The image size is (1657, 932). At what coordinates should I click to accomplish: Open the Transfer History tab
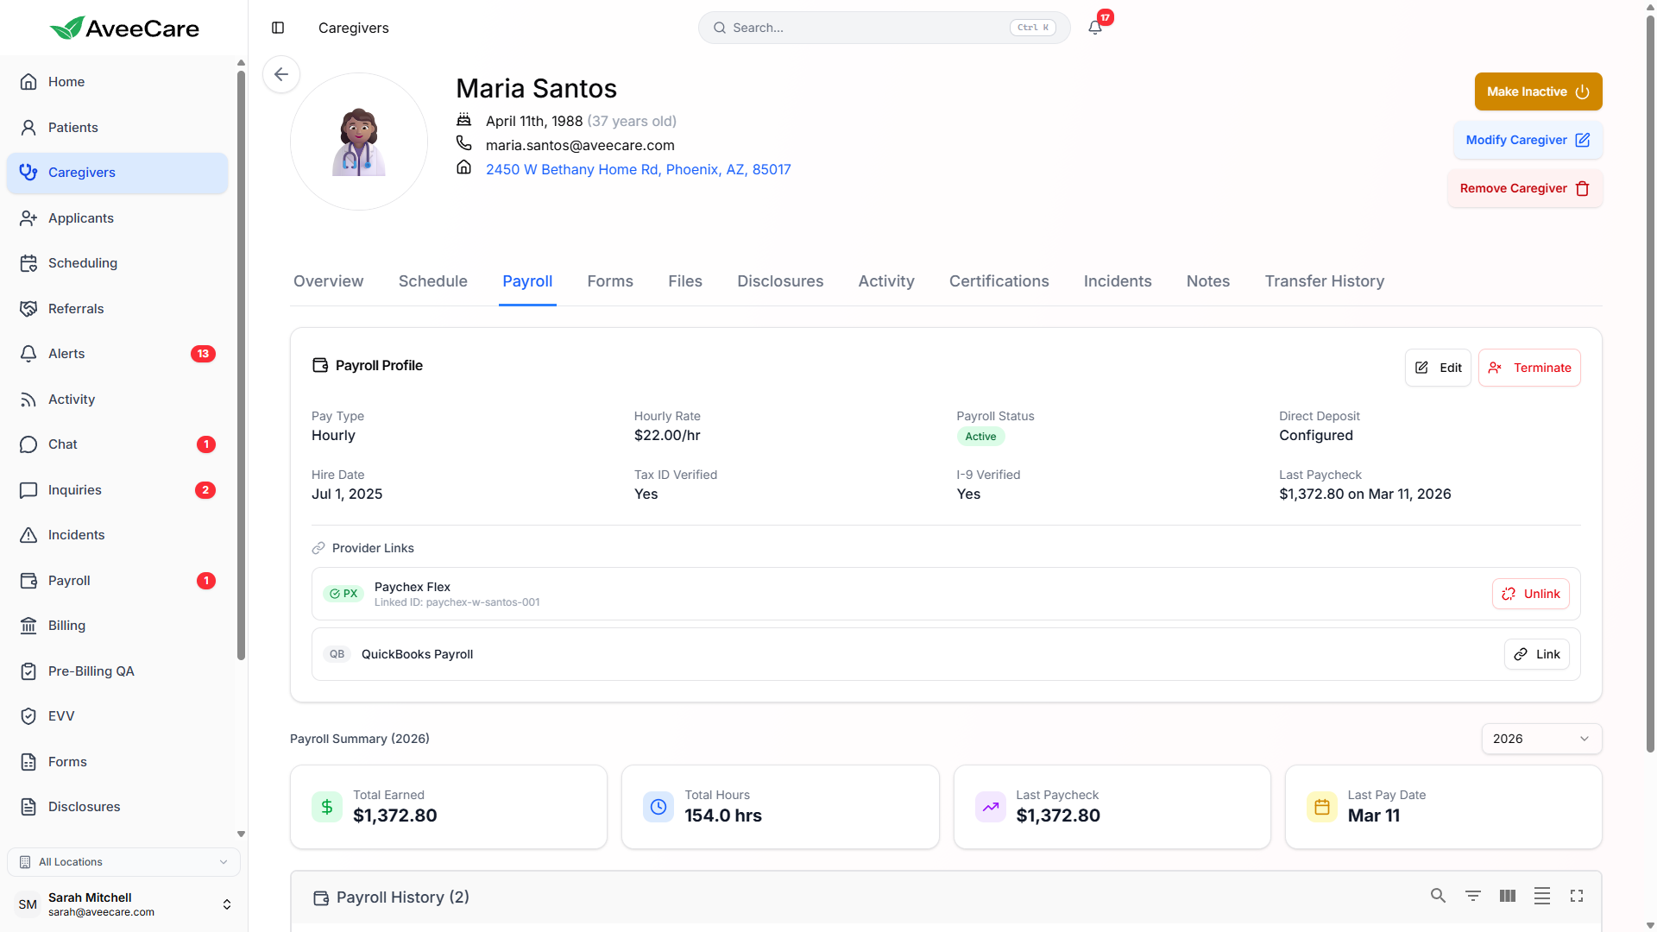1324,281
